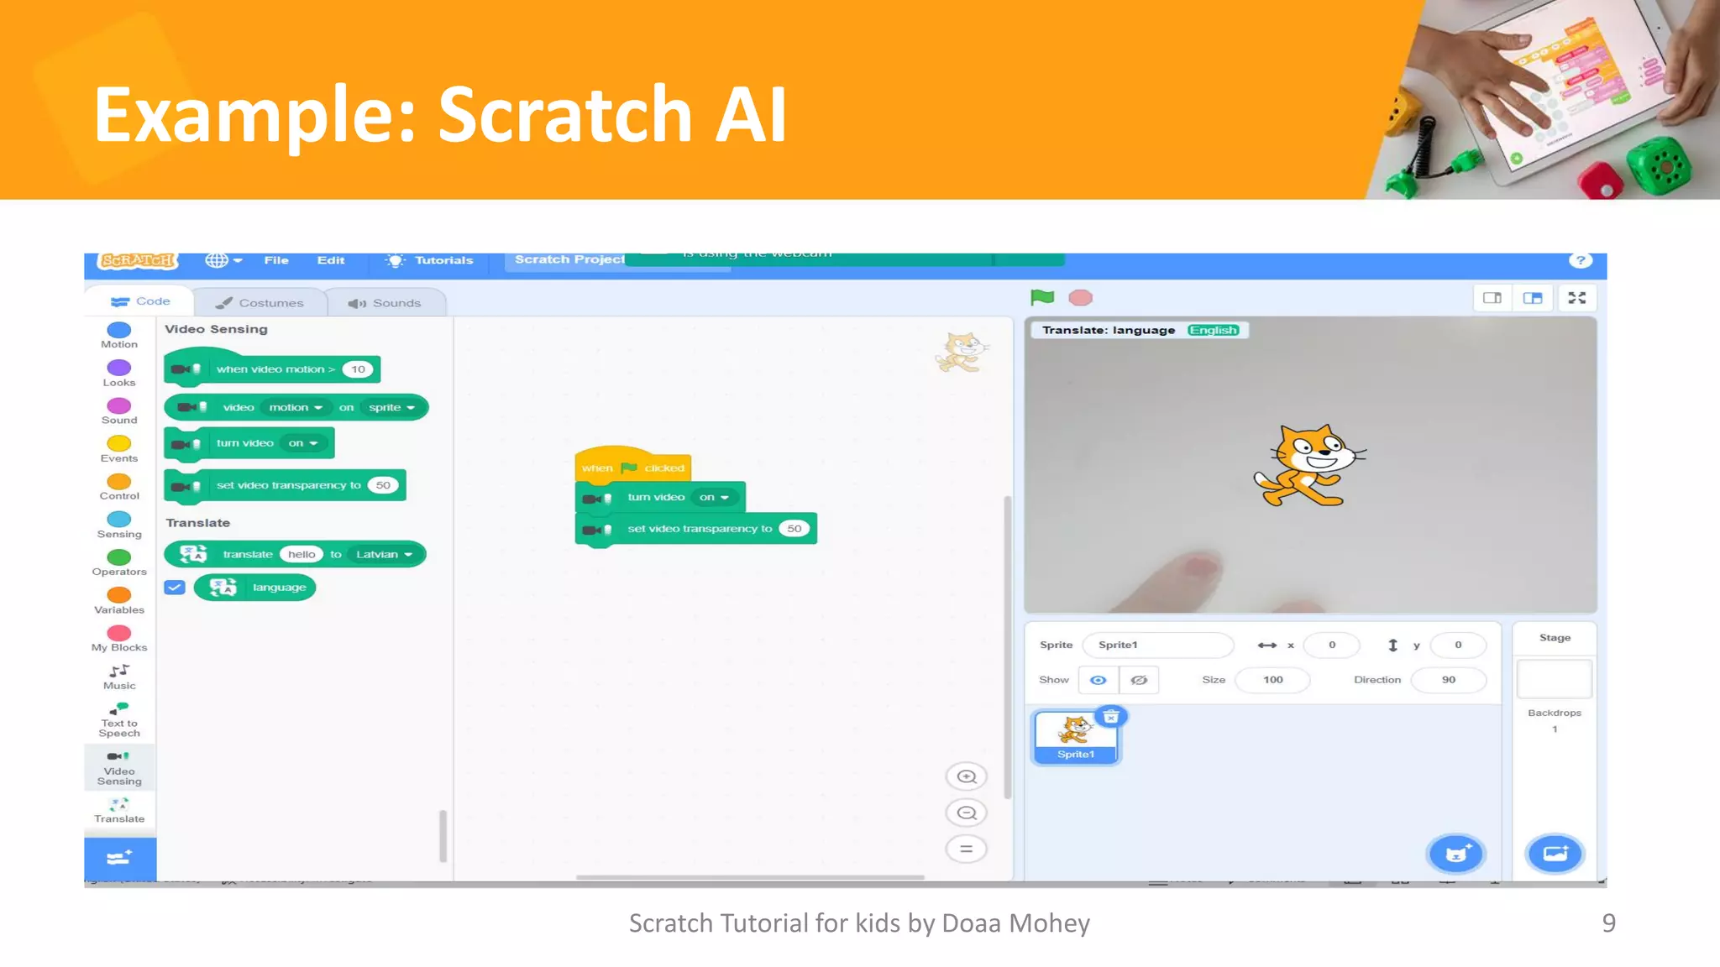Delete Sprite1 with the trash icon

[x=1111, y=717]
